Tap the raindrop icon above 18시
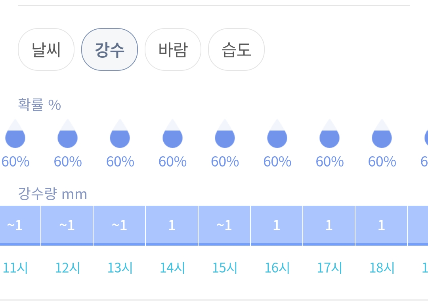This screenshot has height=301, width=428. coord(382,134)
